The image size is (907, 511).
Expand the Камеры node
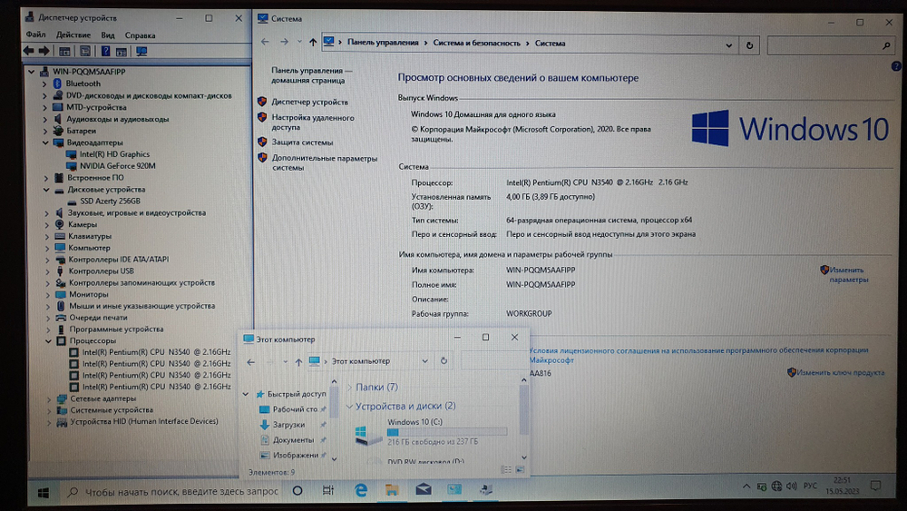tap(47, 224)
